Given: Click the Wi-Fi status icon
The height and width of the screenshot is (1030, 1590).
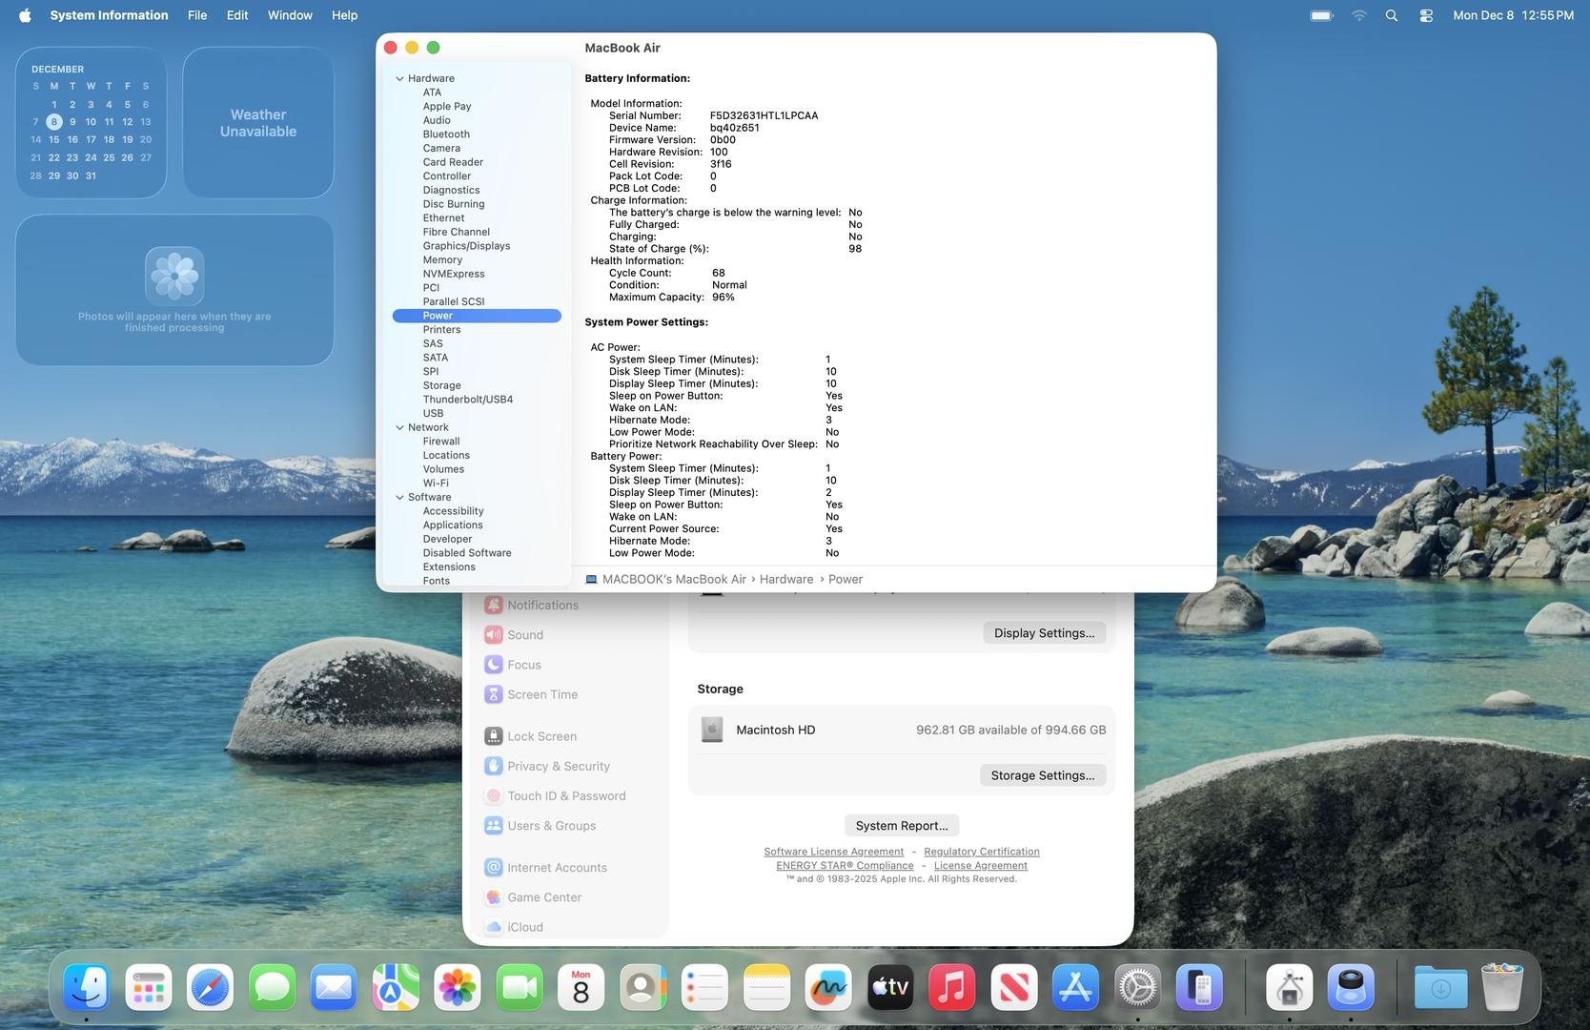Looking at the screenshot, I should point(1359,15).
